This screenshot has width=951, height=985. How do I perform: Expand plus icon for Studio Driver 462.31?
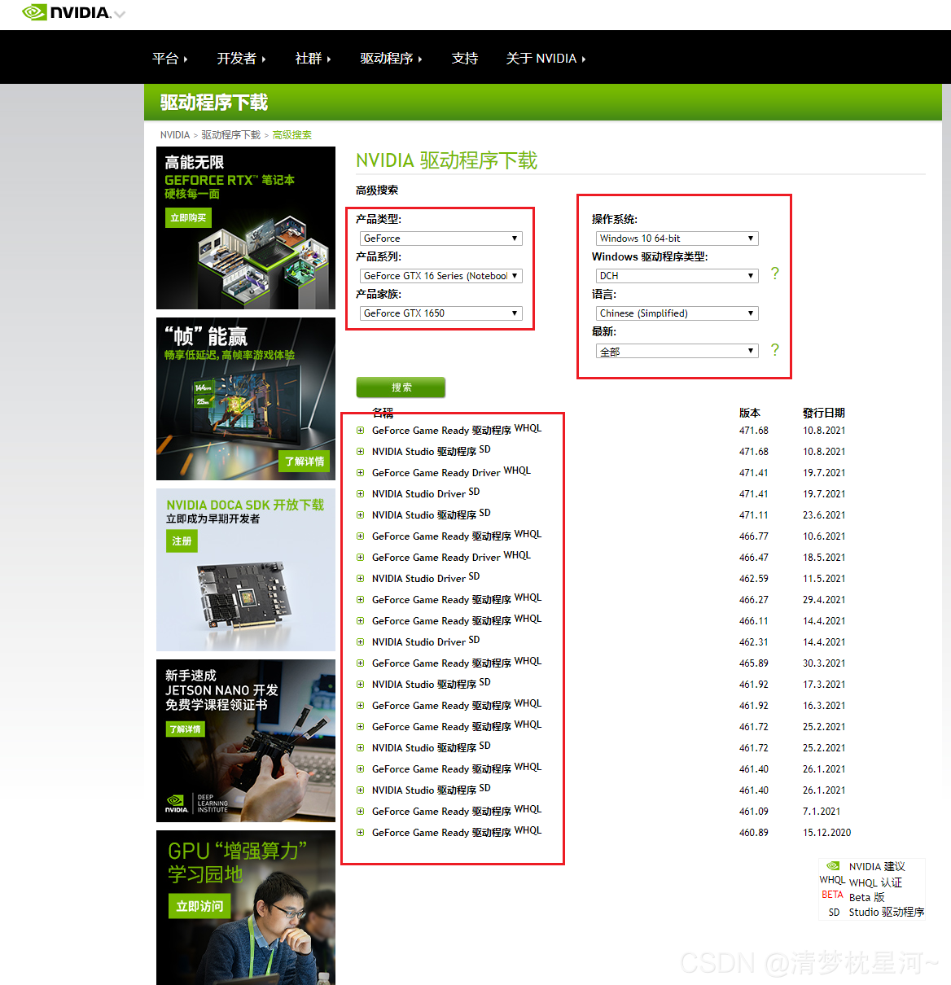360,642
